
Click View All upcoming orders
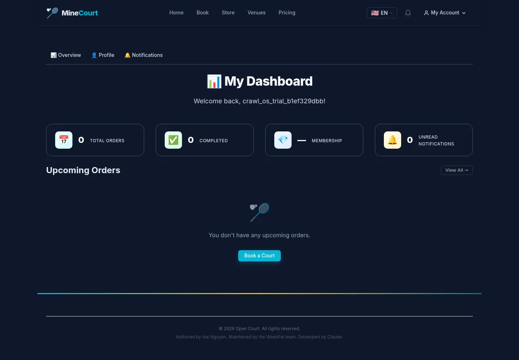pyautogui.click(x=457, y=170)
